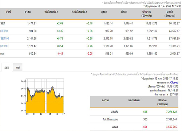Open the SETHD index link
Image resolution: width=182 pixels, height=131 pixels.
point(4,46)
